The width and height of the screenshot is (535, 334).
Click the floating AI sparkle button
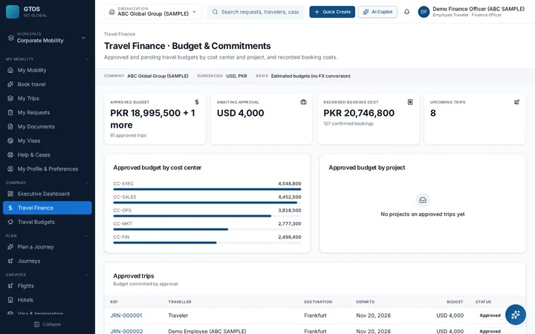tap(515, 315)
